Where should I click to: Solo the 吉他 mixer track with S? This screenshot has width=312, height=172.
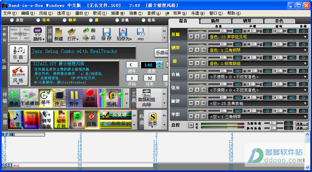[197, 76]
